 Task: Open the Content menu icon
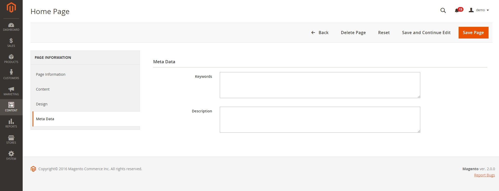[x=11, y=107]
